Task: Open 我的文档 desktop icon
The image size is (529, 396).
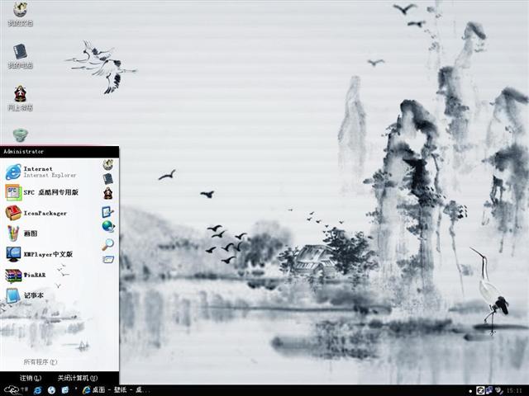Action: pos(20,14)
